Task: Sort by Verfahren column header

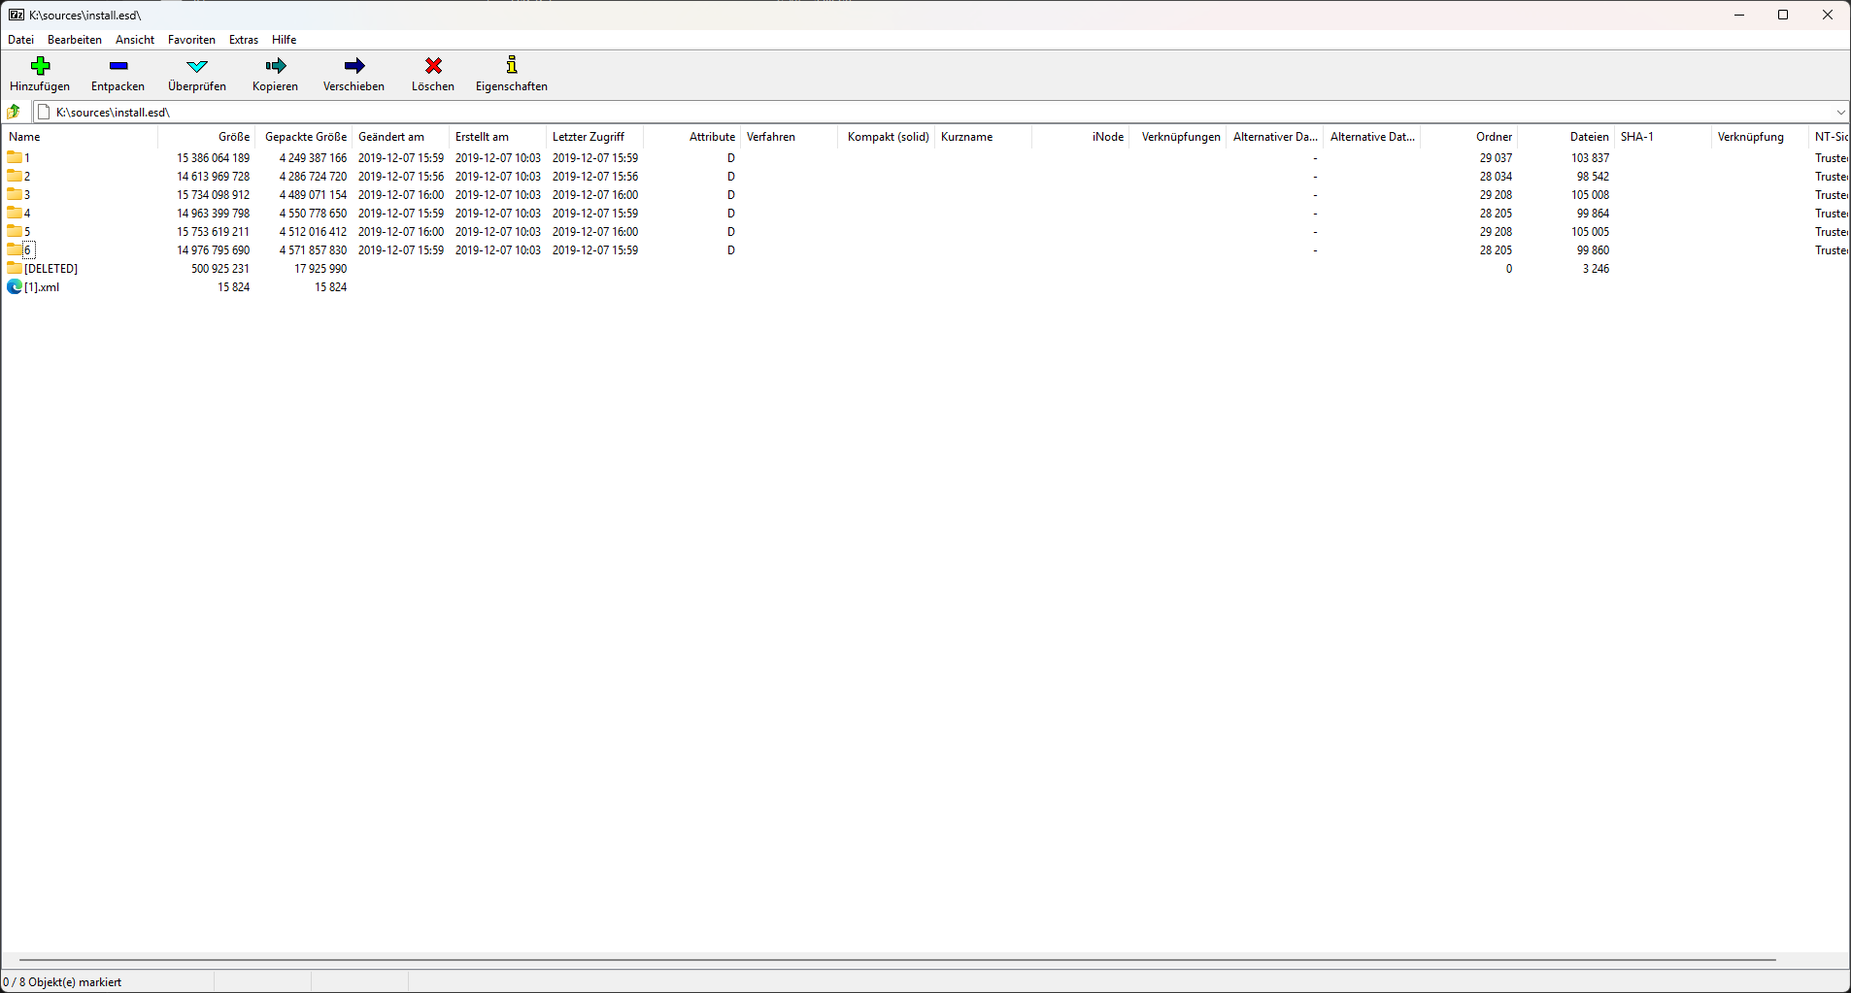Action: click(x=789, y=137)
